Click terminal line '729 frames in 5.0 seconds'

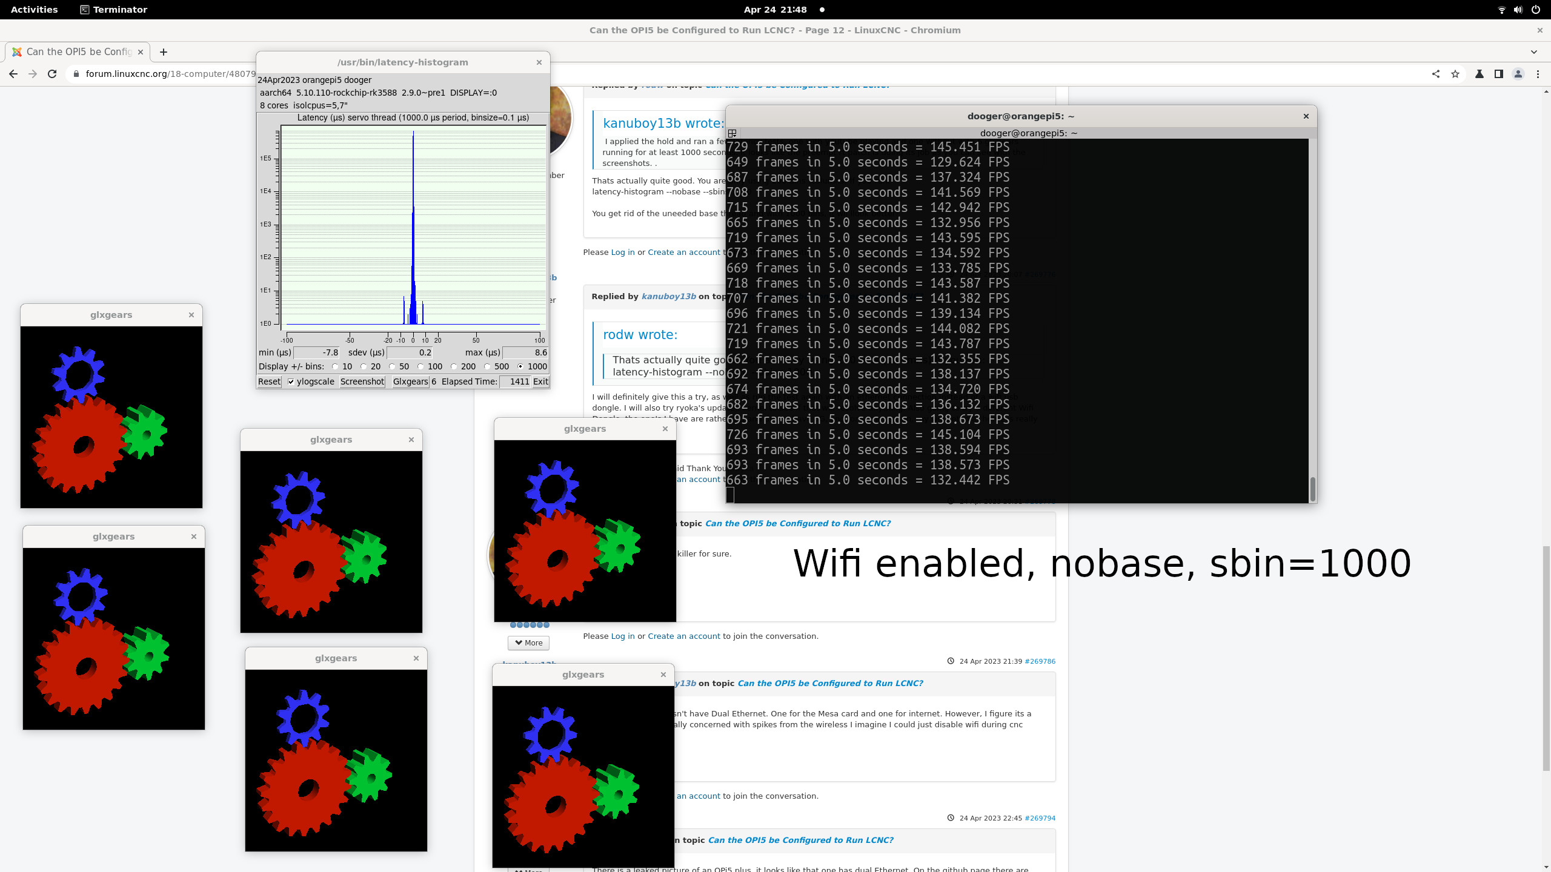868,147
